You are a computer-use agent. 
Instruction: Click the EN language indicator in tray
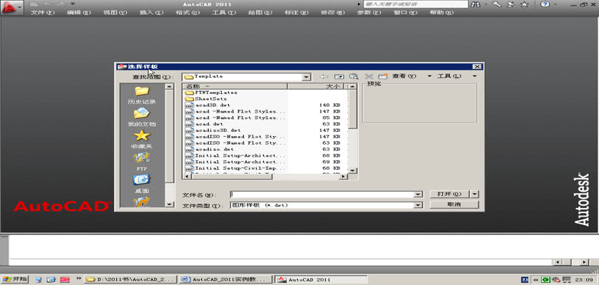[525, 280]
